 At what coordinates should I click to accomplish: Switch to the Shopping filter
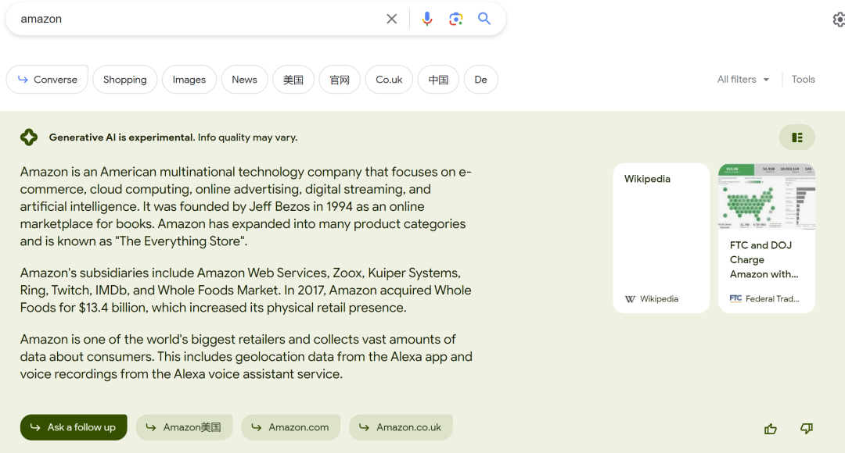click(124, 80)
